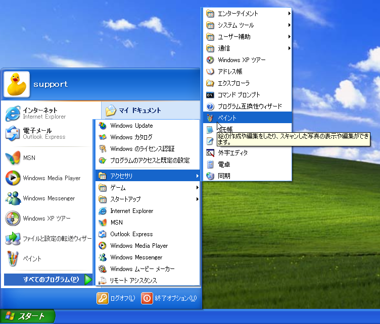The width and height of the screenshot is (380, 324).
Task: Open 同期 synchronize entry
Action: [x=248, y=176]
